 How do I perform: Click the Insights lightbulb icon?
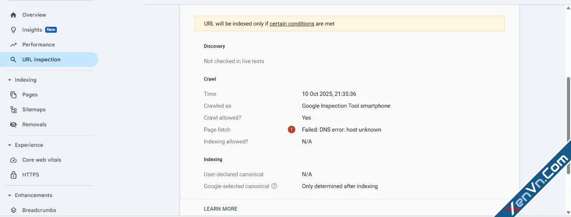pos(13,30)
